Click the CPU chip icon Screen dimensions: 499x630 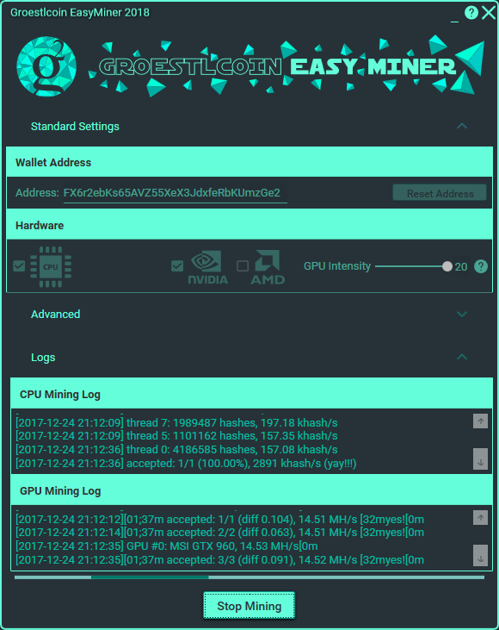(51, 267)
